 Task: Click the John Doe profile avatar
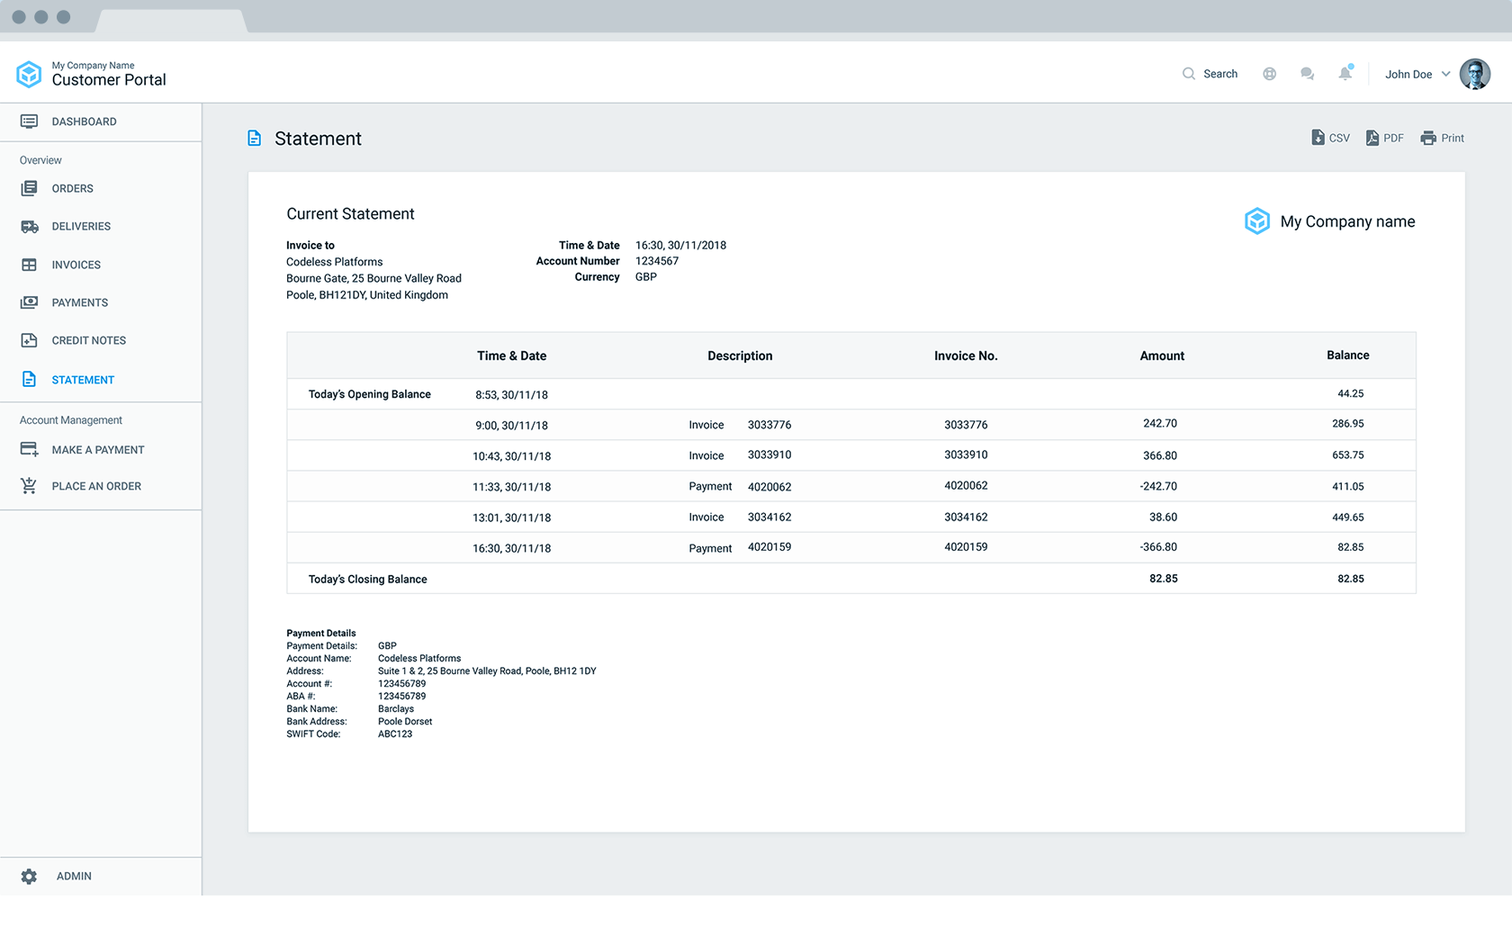(1474, 74)
